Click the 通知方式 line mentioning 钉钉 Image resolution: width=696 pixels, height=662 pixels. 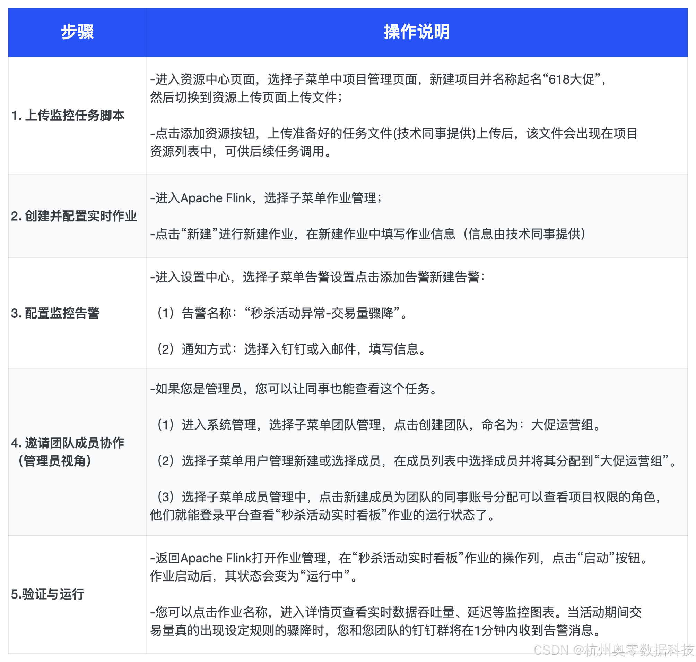click(291, 349)
